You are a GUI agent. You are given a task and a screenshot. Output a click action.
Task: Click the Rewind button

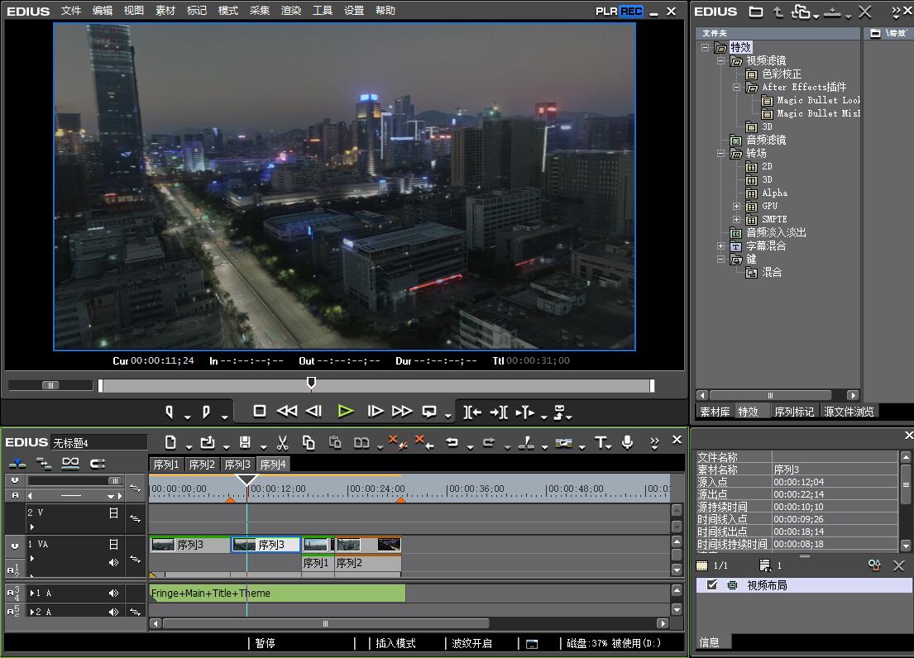click(x=286, y=411)
